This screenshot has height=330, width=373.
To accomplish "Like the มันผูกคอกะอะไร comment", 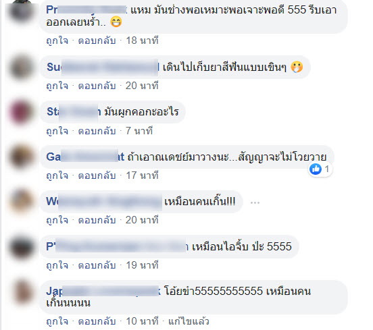I will [x=57, y=131].
